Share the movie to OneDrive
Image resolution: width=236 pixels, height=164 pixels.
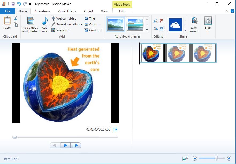[x=176, y=25]
